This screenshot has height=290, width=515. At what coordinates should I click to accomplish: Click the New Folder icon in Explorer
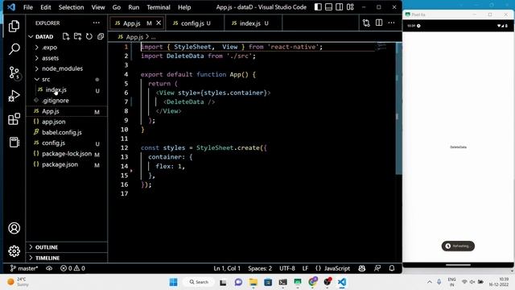pos(77,36)
